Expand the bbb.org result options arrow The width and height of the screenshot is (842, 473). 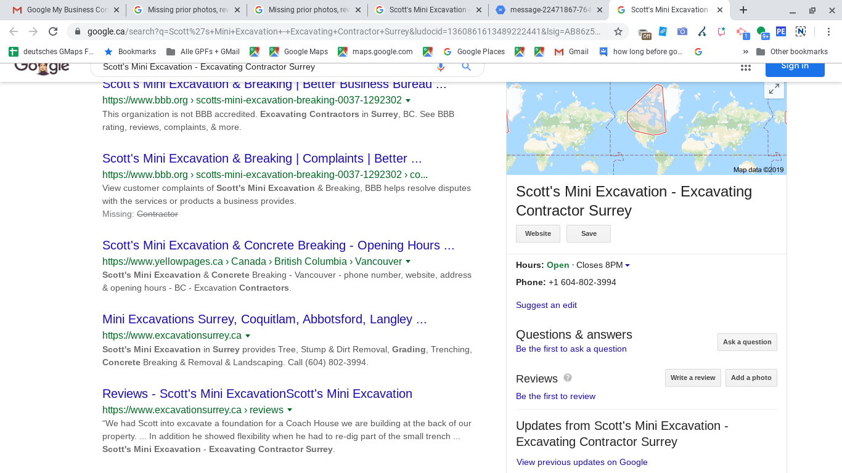tap(408, 100)
